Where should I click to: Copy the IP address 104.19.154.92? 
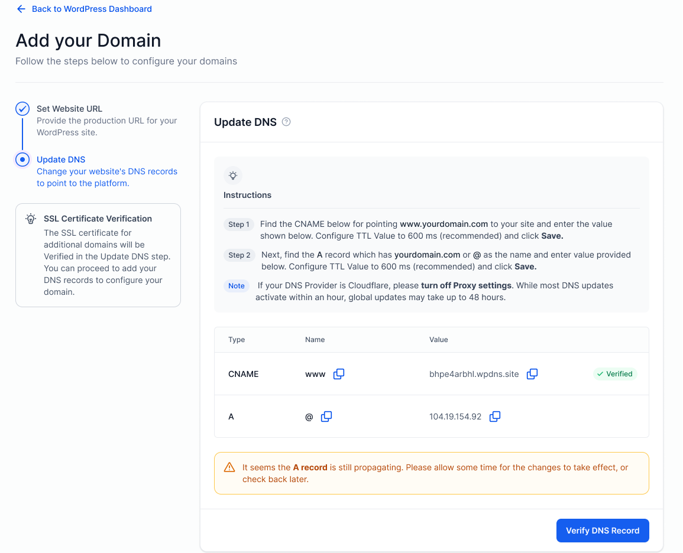pos(495,417)
